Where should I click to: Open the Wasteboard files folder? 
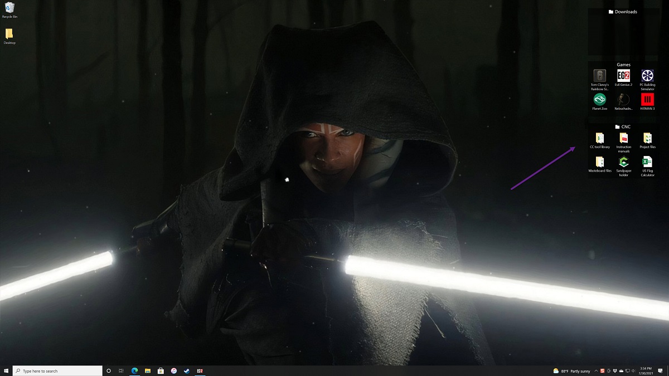600,164
